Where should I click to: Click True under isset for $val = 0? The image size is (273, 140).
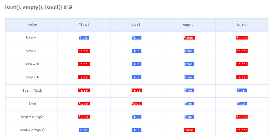136,77
